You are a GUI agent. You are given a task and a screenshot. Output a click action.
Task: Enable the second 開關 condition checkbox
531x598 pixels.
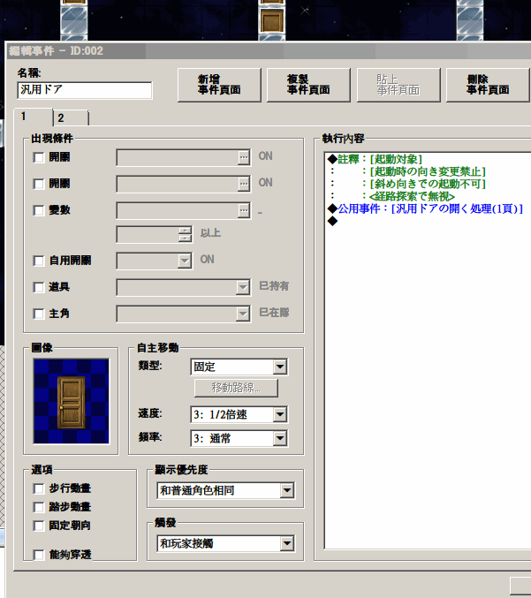click(x=39, y=184)
